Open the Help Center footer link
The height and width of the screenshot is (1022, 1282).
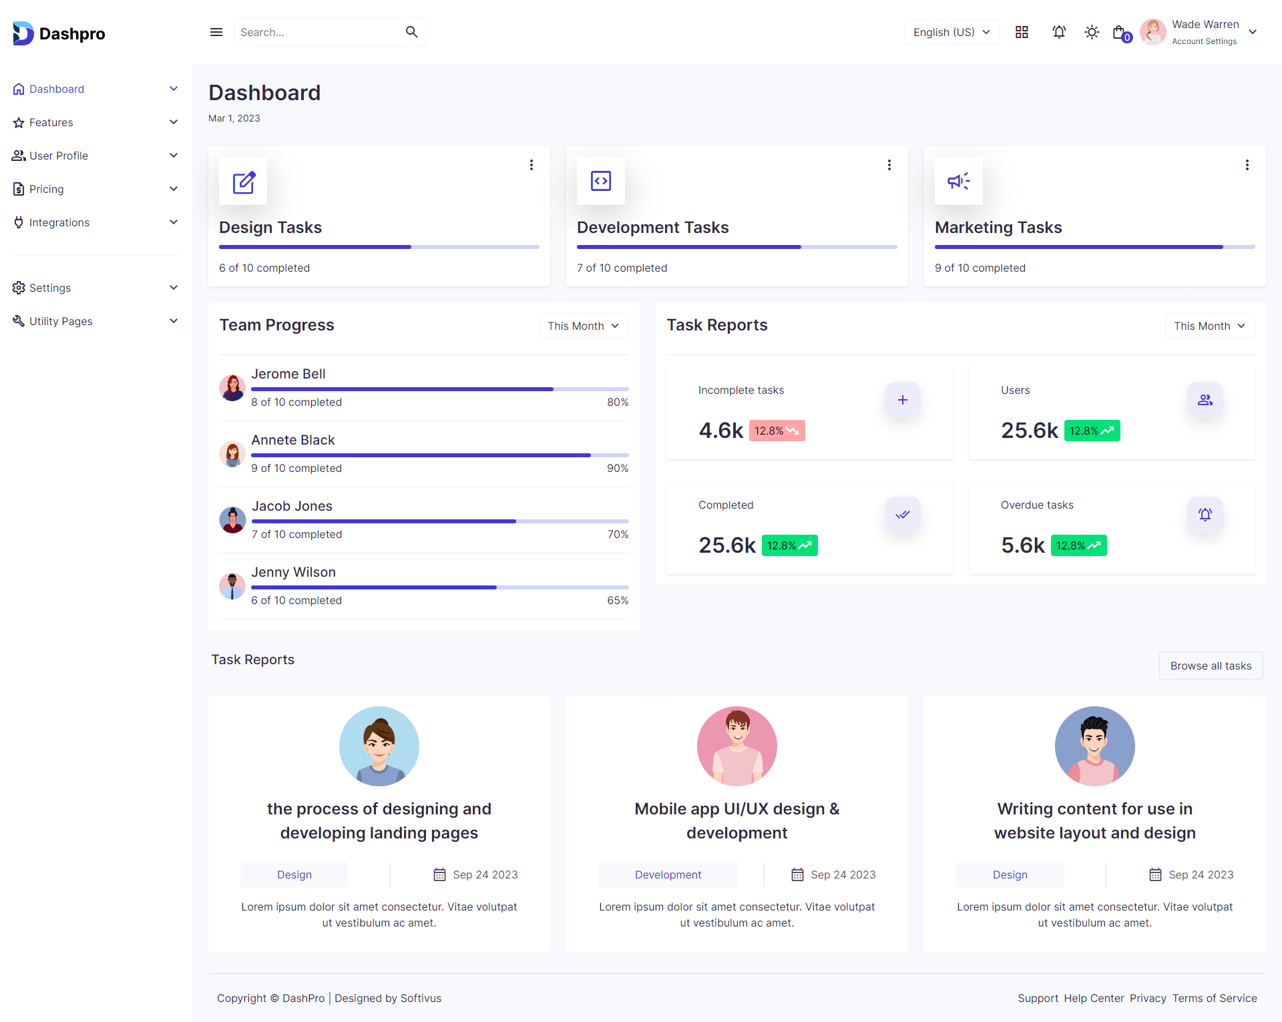pos(1093,998)
